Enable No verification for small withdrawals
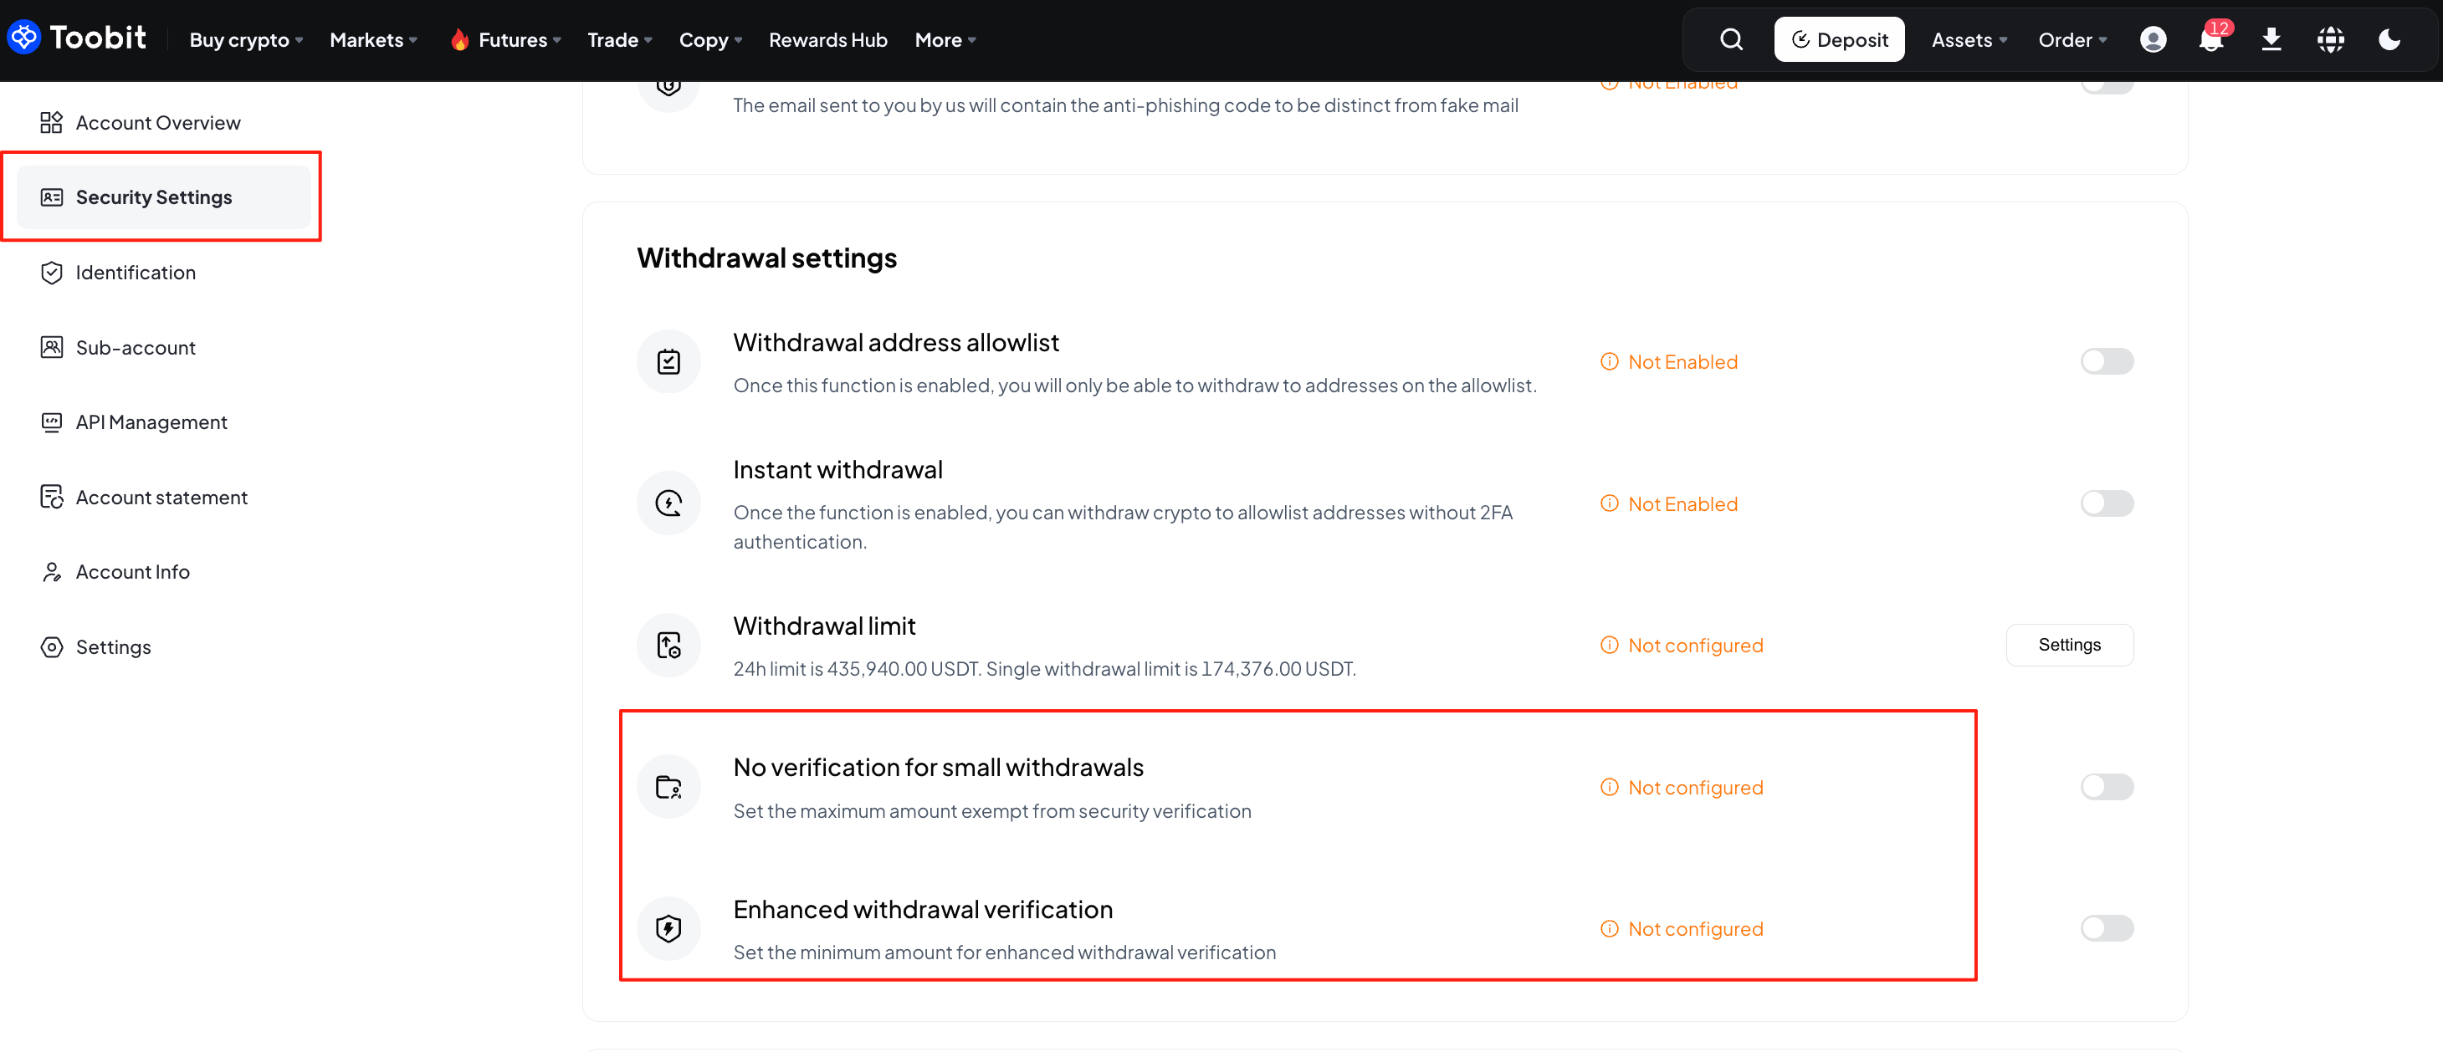The image size is (2443, 1052). click(2107, 787)
